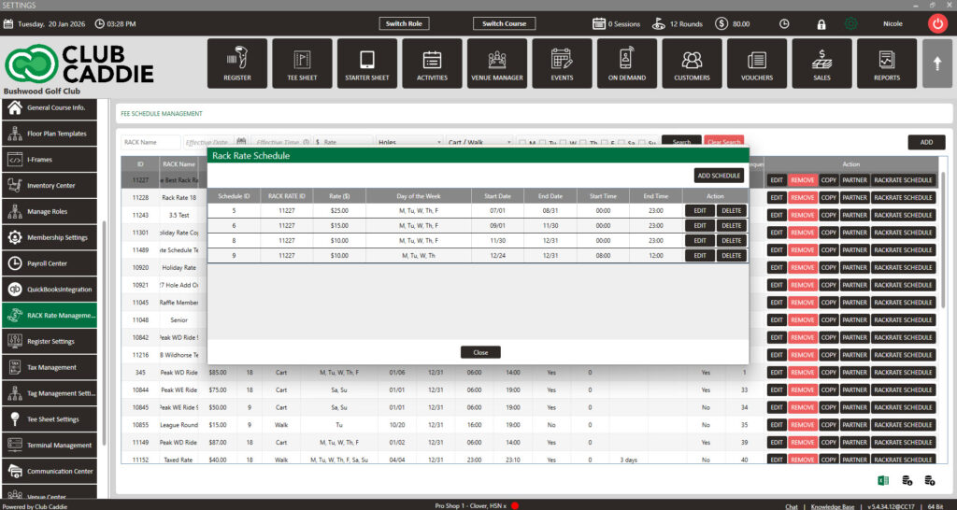Collapse the top navigation with arrow button

tap(936, 64)
